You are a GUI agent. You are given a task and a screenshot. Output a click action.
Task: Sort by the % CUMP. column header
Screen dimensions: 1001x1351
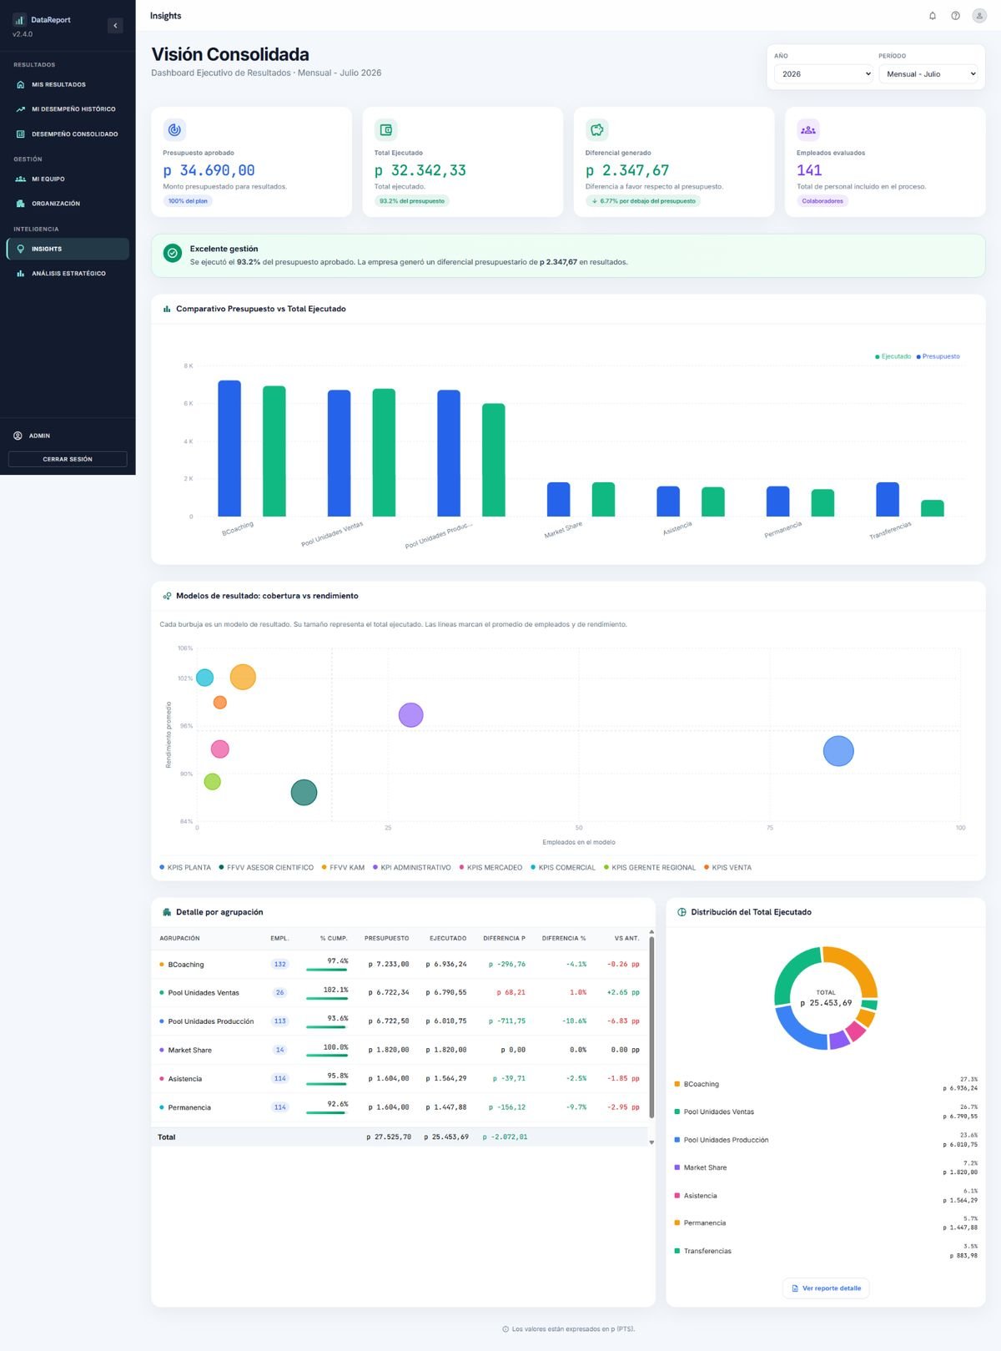click(x=334, y=938)
